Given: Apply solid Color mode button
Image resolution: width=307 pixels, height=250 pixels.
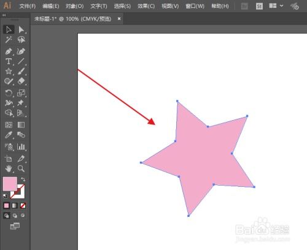Looking at the screenshot, I should tap(6, 205).
